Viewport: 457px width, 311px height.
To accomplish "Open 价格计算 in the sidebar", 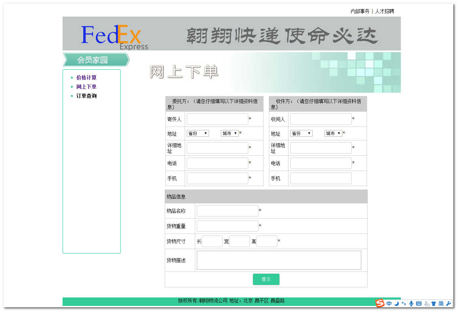I will click(x=86, y=77).
